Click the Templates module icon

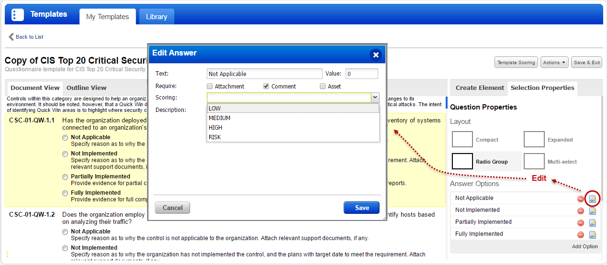coord(17,14)
